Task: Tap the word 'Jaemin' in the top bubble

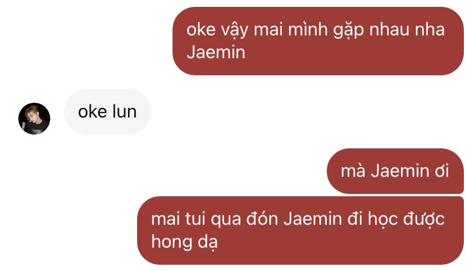Action: 216,52
